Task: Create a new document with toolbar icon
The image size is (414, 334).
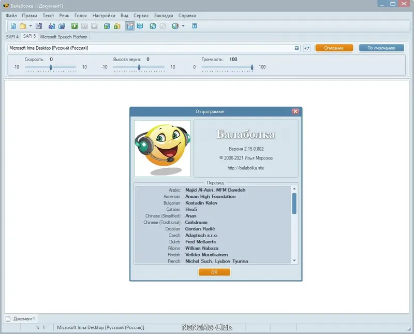Action: click(x=13, y=26)
